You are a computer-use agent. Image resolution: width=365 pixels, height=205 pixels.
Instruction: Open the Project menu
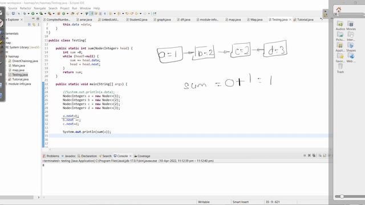(x=64, y=8)
